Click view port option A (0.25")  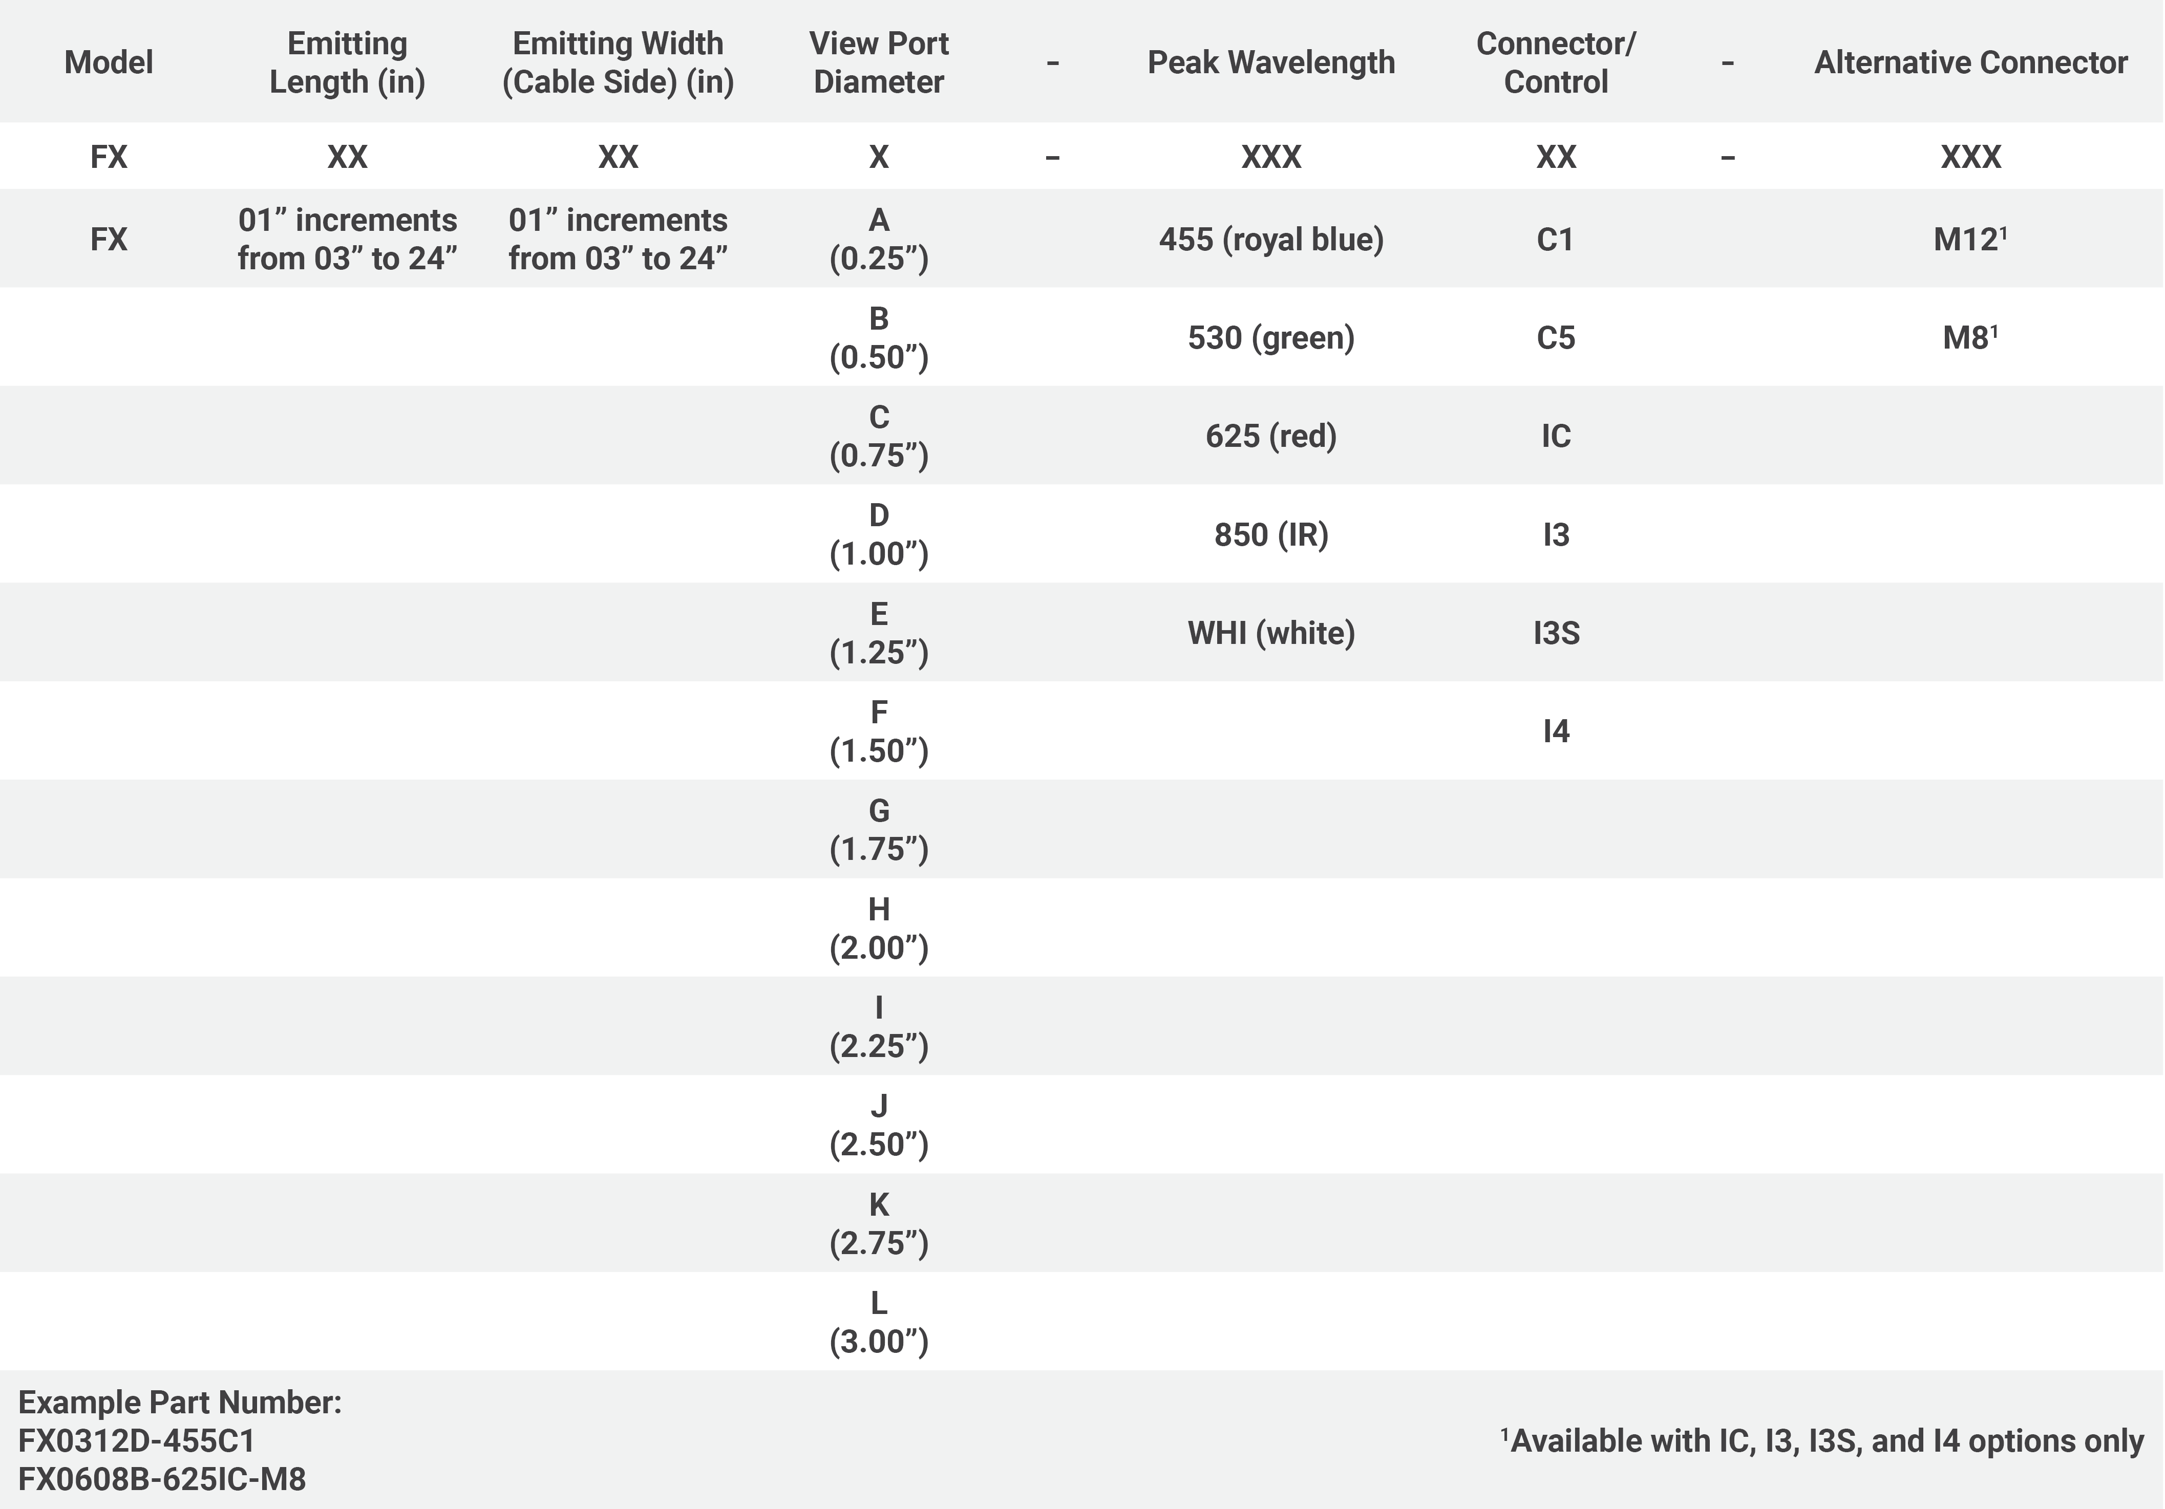(x=878, y=240)
